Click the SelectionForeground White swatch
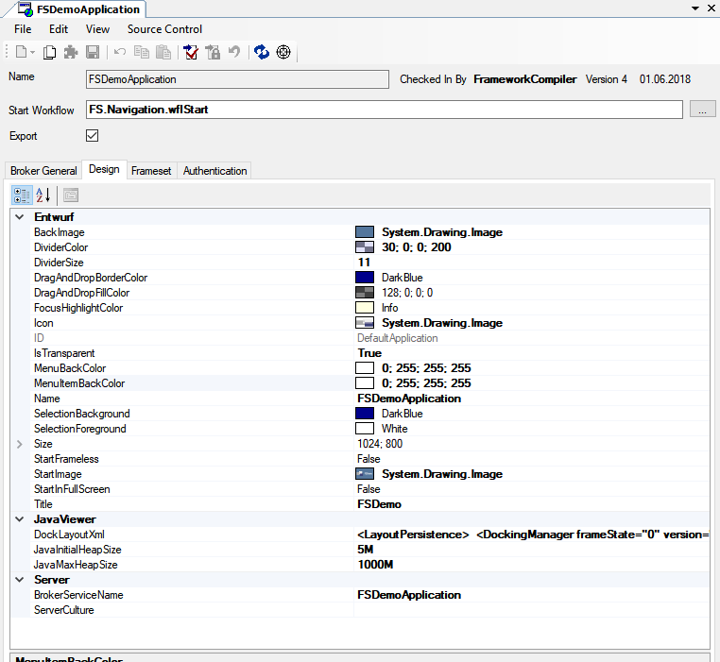This screenshot has width=720, height=662. [x=365, y=429]
